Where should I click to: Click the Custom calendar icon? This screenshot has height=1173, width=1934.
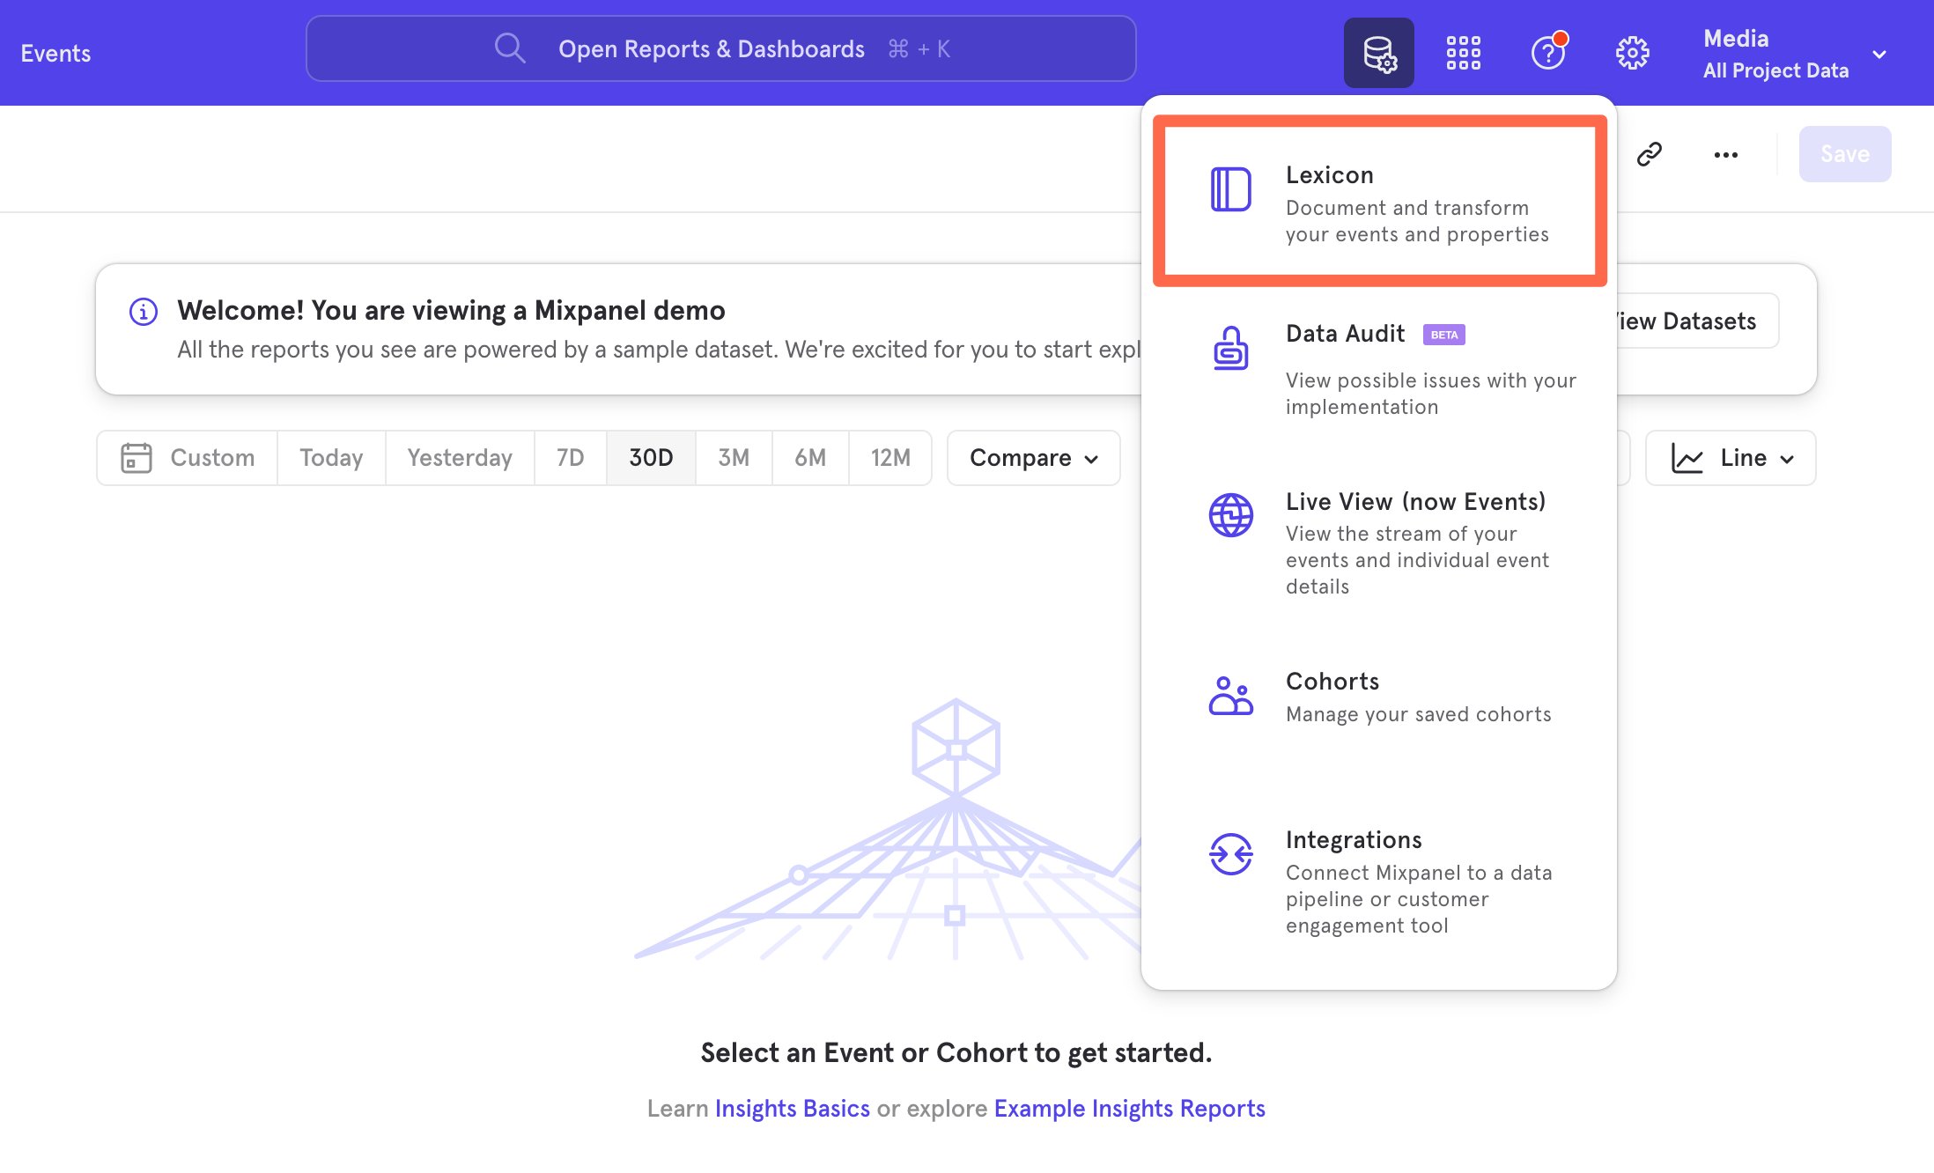(x=137, y=458)
